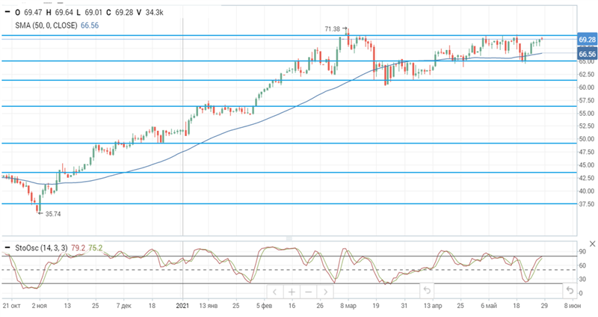Screen dimensions: 598x317
Task: Click the StoOsc value 79.2
Action: [78, 248]
